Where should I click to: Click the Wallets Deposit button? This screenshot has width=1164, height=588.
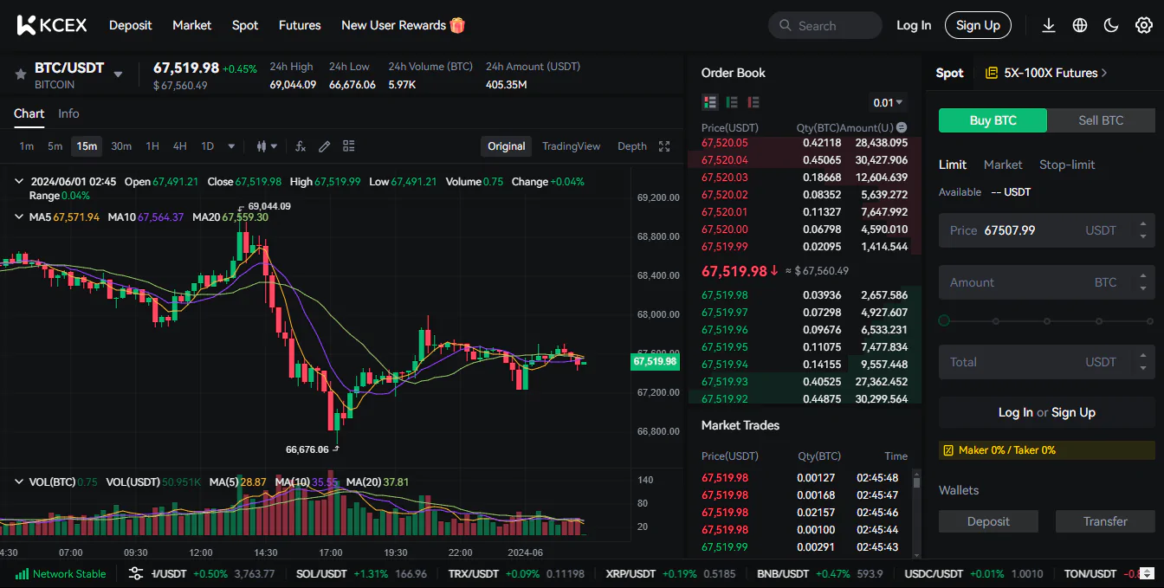(x=988, y=521)
